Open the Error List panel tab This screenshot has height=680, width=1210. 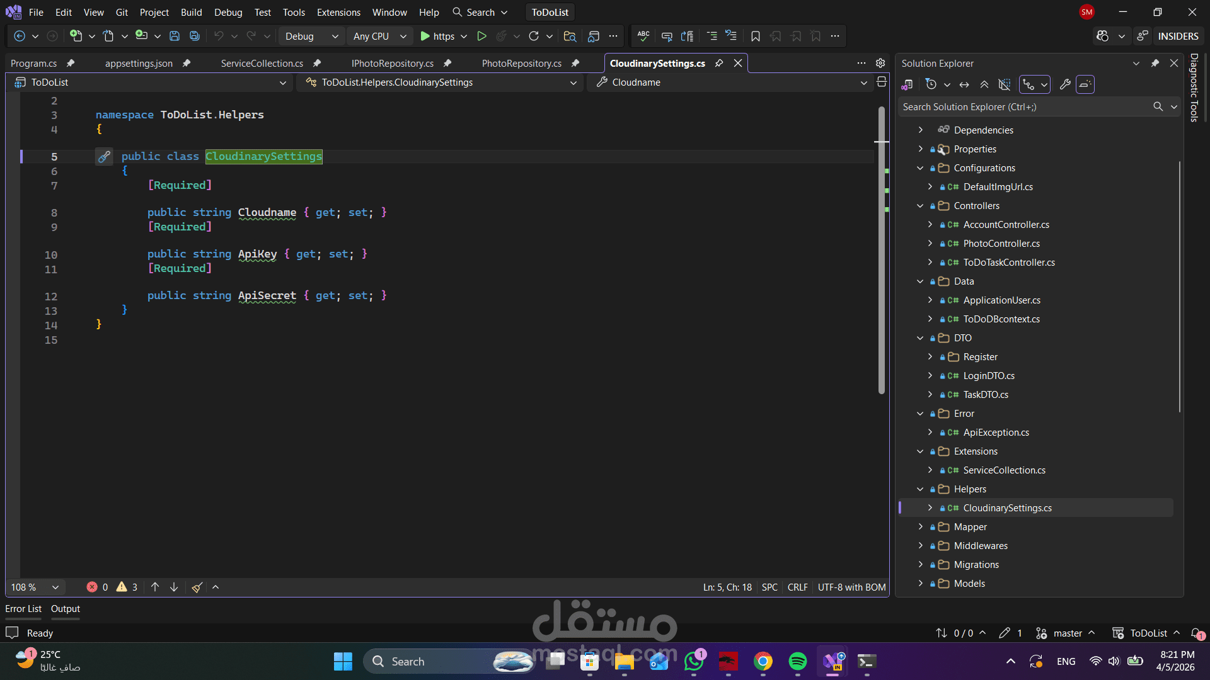coord(23,609)
